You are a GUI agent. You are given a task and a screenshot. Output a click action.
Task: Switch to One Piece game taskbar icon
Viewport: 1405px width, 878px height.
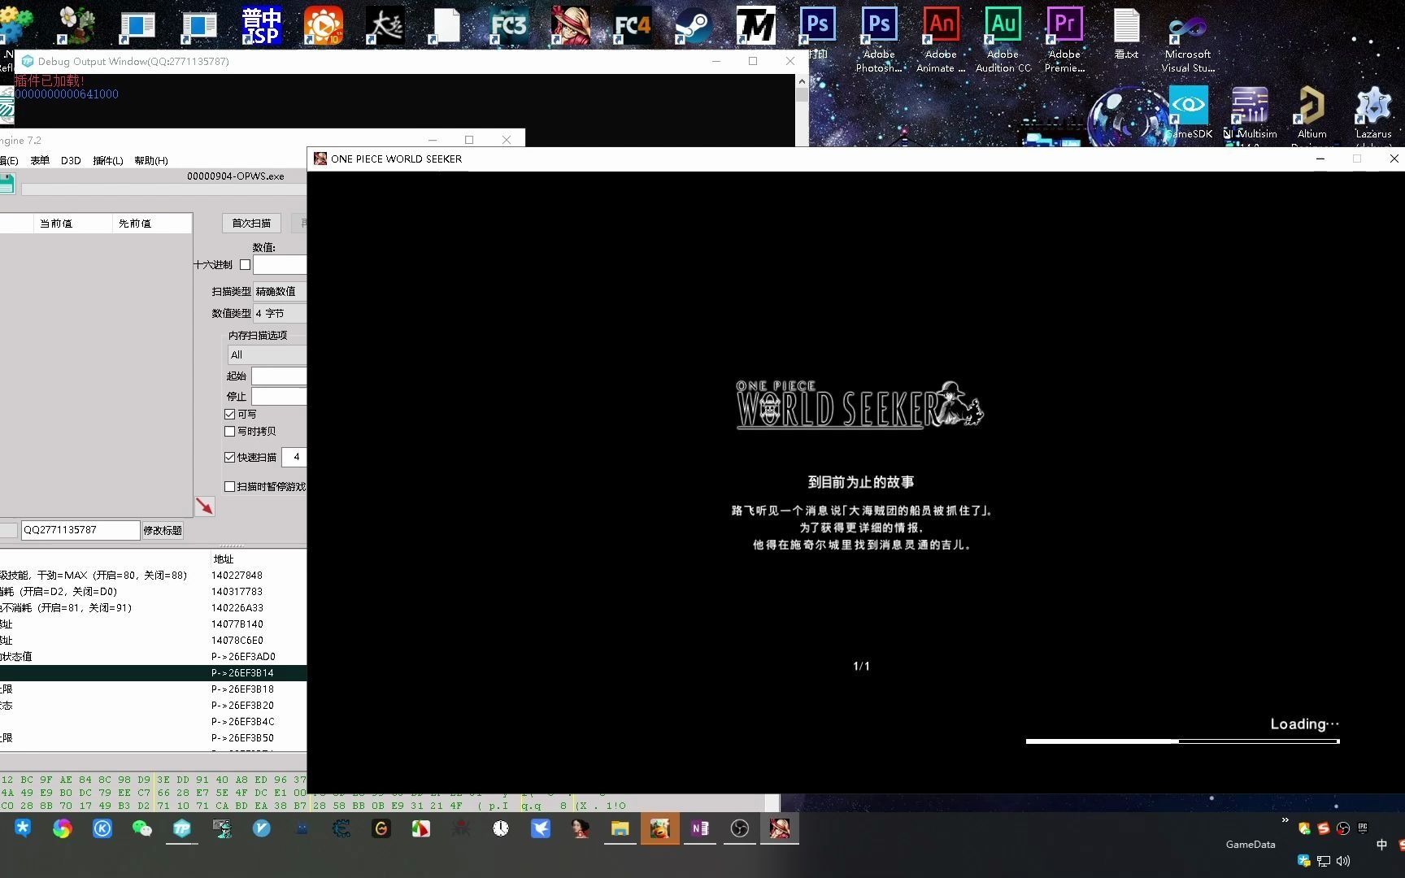click(x=779, y=828)
